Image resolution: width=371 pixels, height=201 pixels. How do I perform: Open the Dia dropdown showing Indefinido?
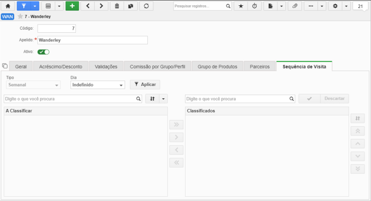click(98, 85)
